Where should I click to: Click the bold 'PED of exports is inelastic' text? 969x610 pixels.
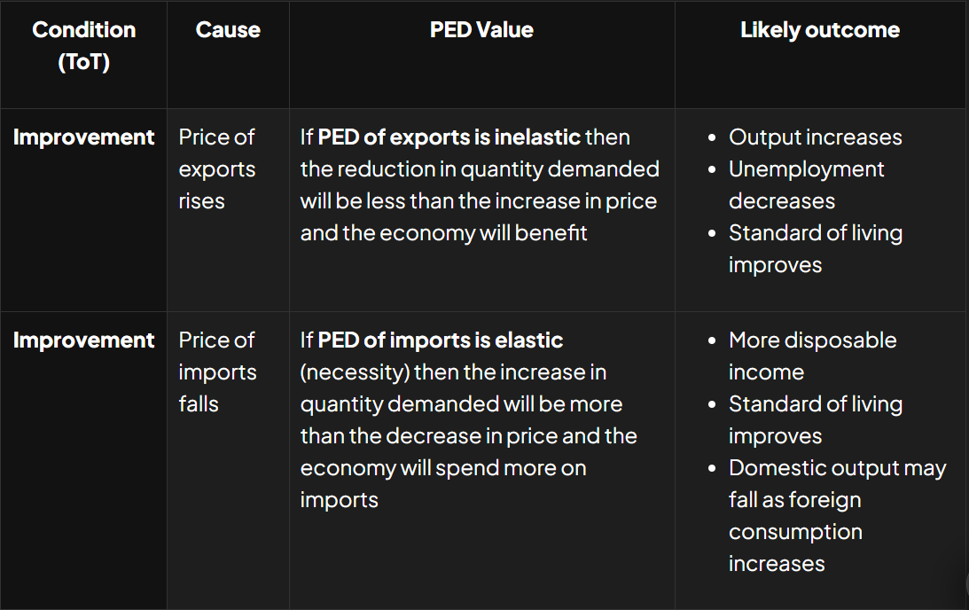coord(449,137)
